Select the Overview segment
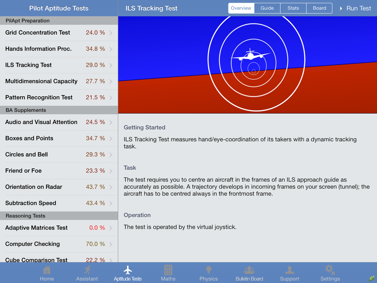This screenshot has width=377, height=283. click(241, 8)
